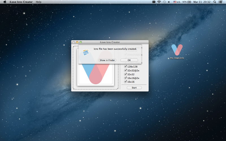This screenshot has width=226, height=141.
Task: Confirm the dialog with OK
Action: pyautogui.click(x=129, y=60)
